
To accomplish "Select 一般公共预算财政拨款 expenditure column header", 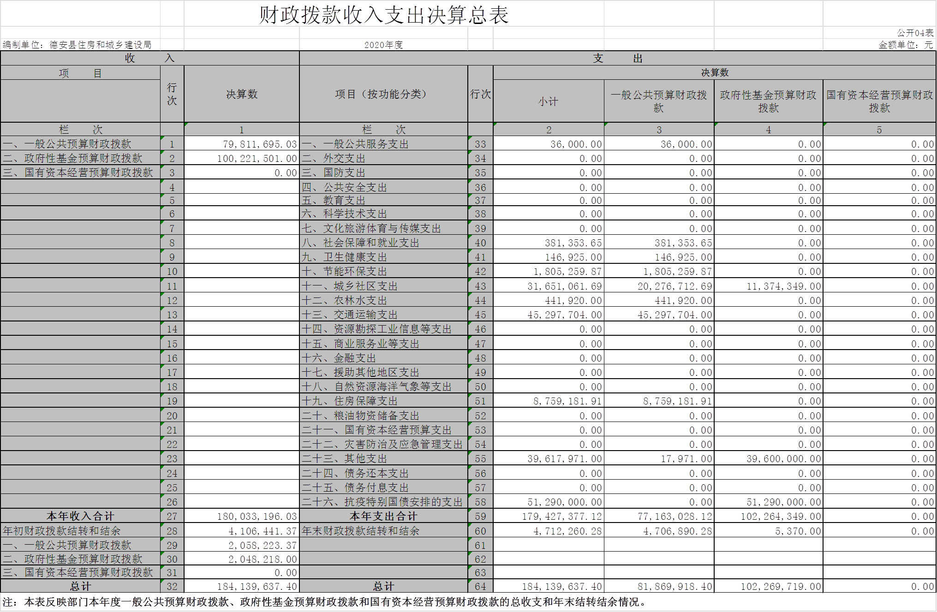I will (658, 101).
